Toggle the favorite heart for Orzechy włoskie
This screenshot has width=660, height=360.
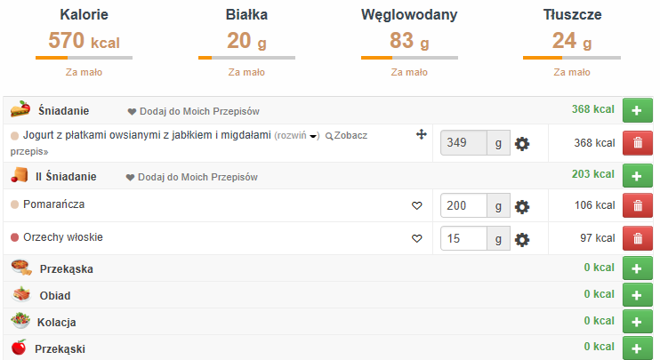(x=416, y=239)
